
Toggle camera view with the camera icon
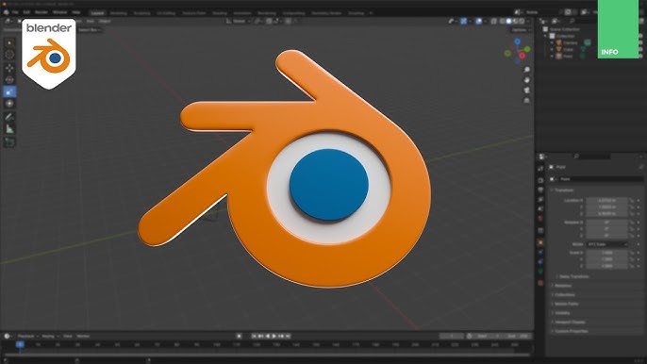tap(527, 90)
